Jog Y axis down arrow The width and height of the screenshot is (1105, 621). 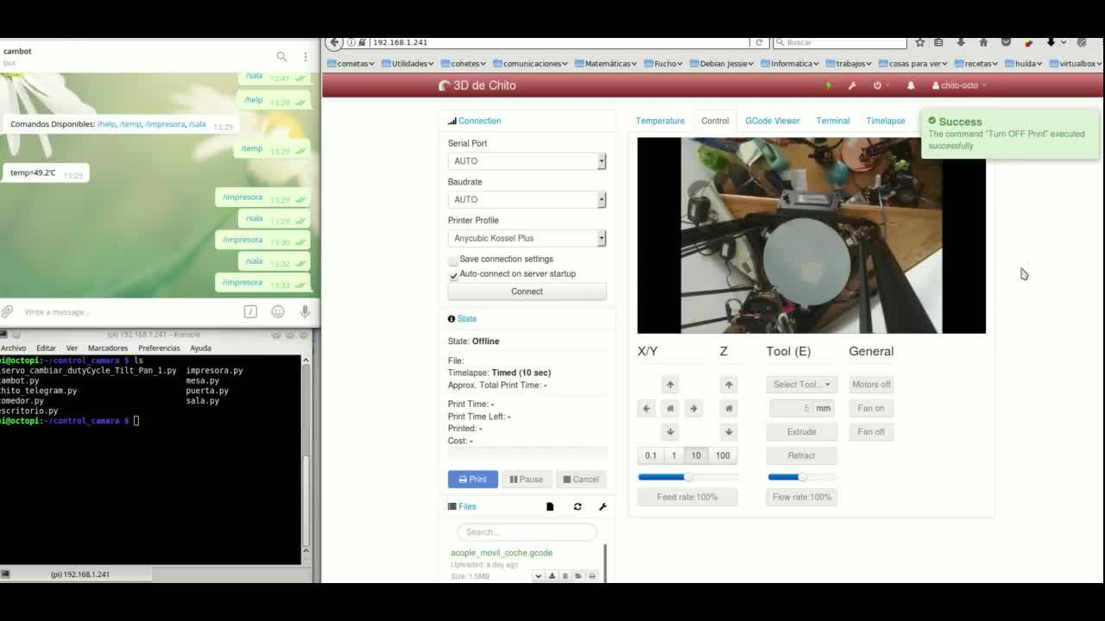point(670,431)
